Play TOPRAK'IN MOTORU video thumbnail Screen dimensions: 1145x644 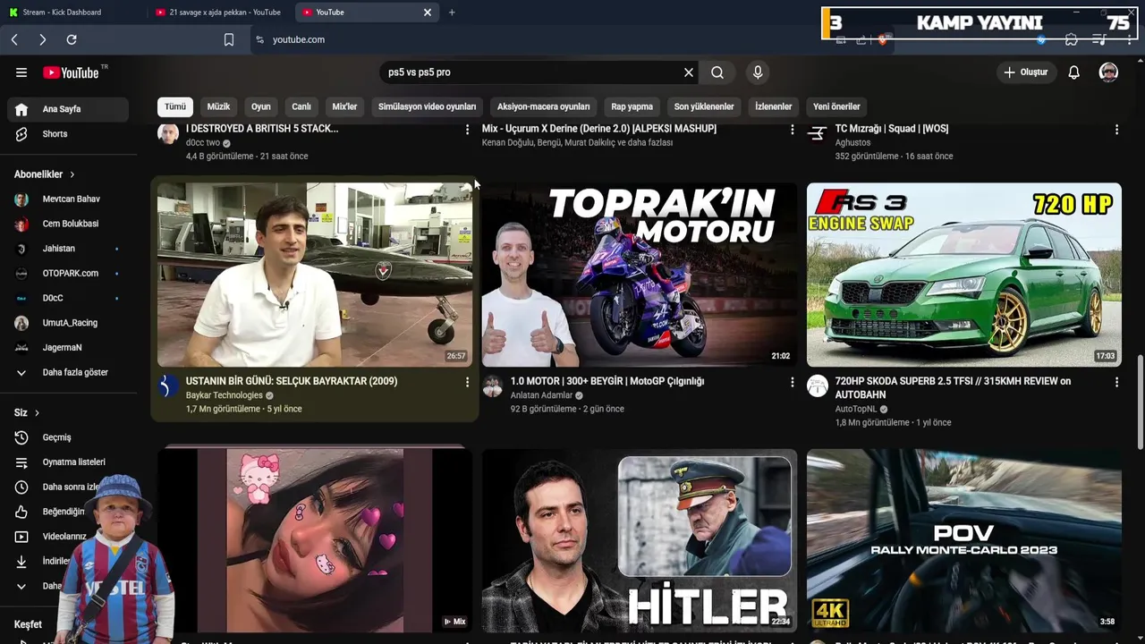tap(640, 275)
